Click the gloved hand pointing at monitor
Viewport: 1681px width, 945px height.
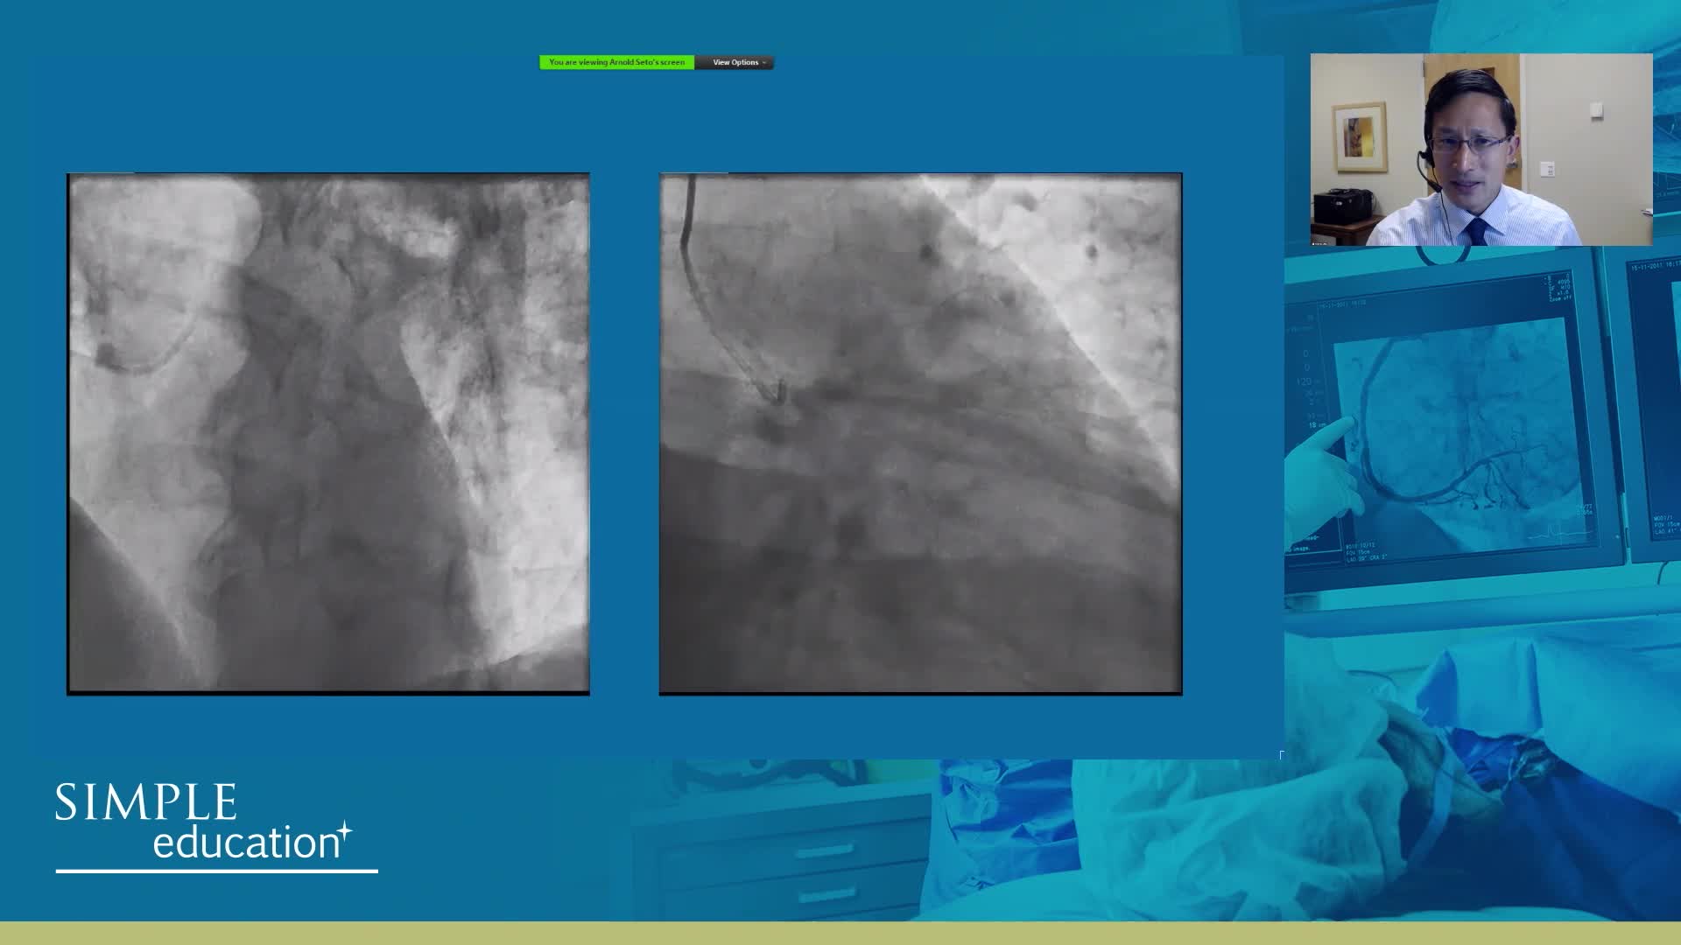pos(1322,472)
